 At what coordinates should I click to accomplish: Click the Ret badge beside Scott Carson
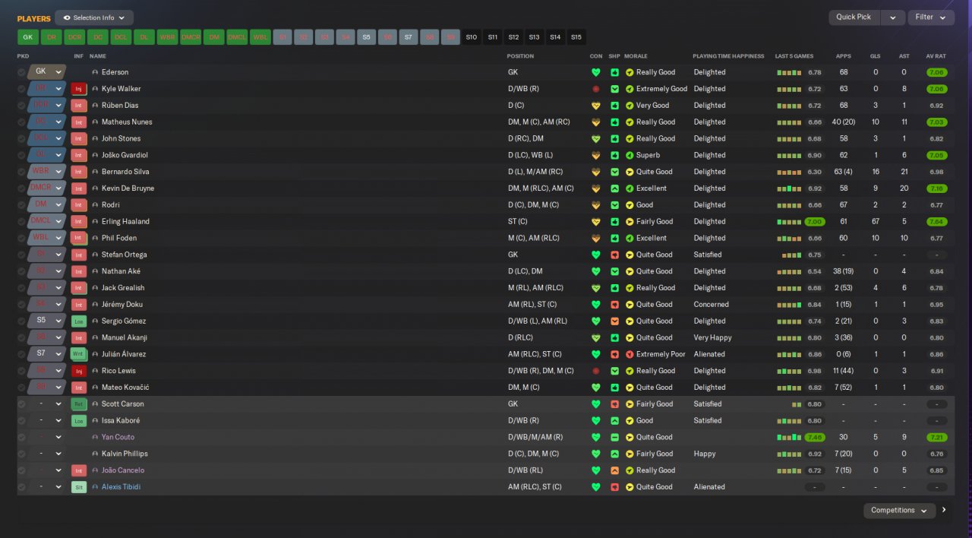tap(78, 404)
